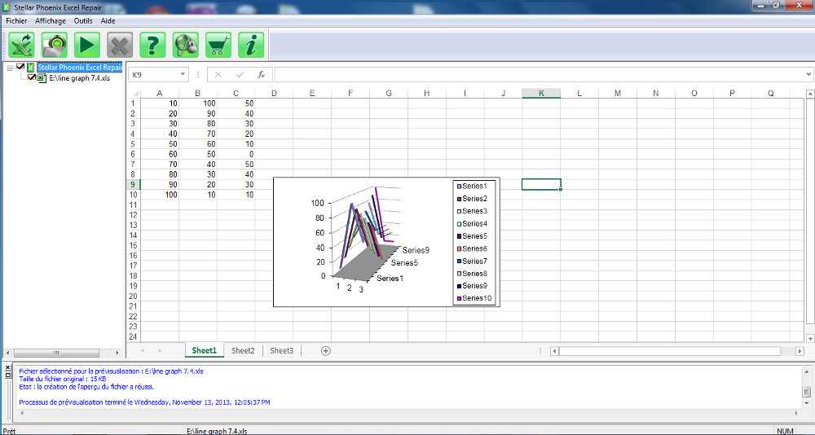Uncheck the E:\line graph 7.4.xls checkbox
The width and height of the screenshot is (815, 435).
(x=32, y=78)
